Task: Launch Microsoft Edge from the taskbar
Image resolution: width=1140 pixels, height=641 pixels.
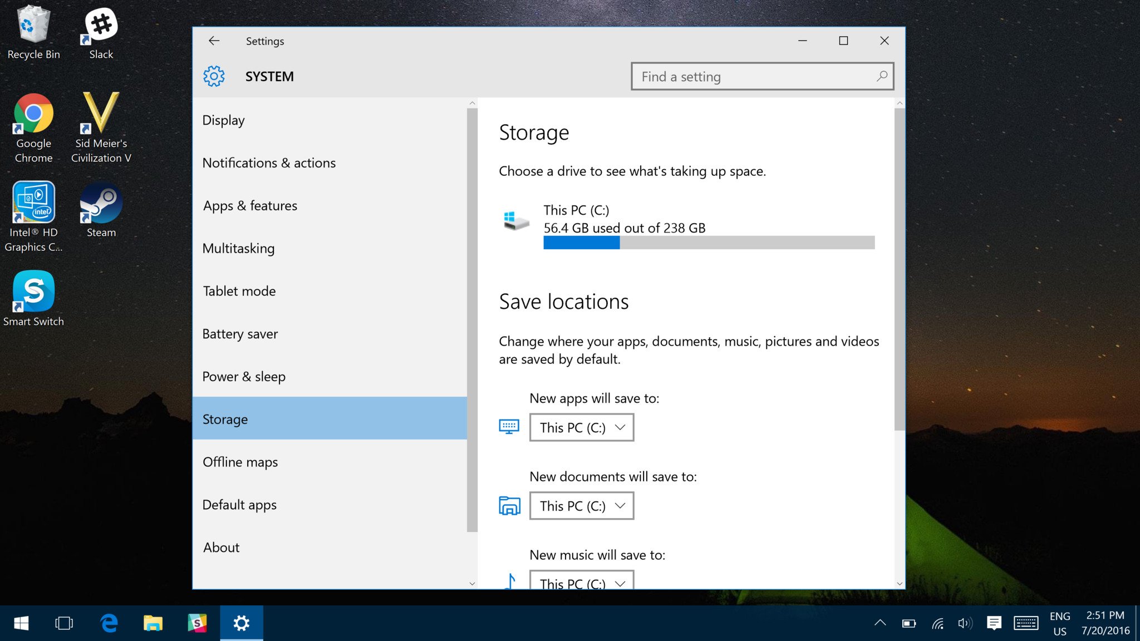Action: [x=109, y=623]
